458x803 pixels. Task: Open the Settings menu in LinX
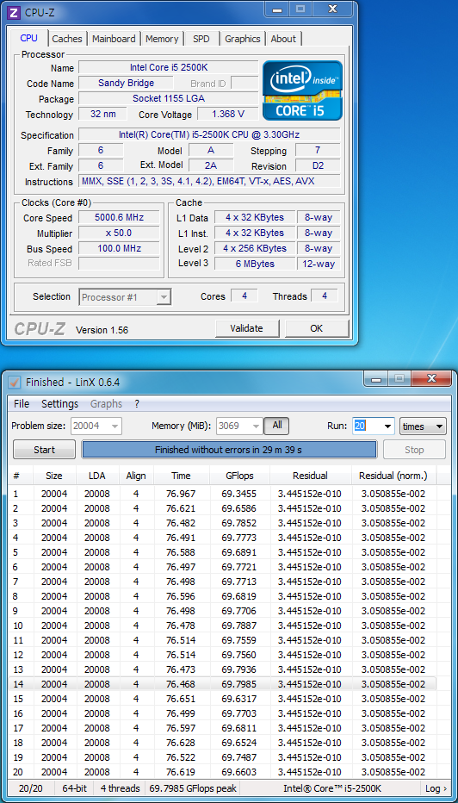tap(60, 404)
